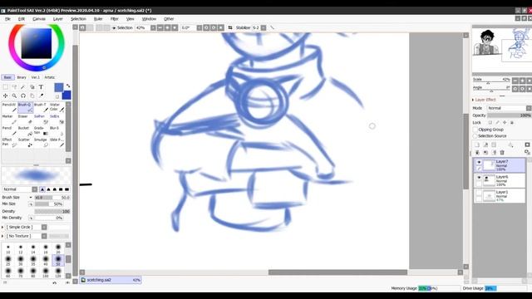Open the Window menu
Image resolution: width=532 pixels, height=299 pixels.
149,19
